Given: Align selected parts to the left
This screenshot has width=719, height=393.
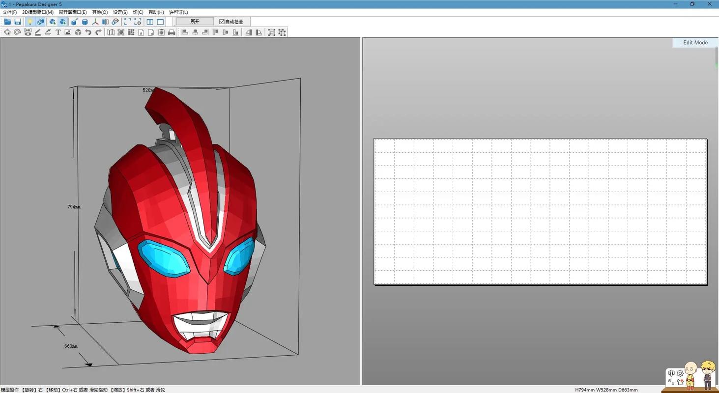Looking at the screenshot, I should coord(185,32).
